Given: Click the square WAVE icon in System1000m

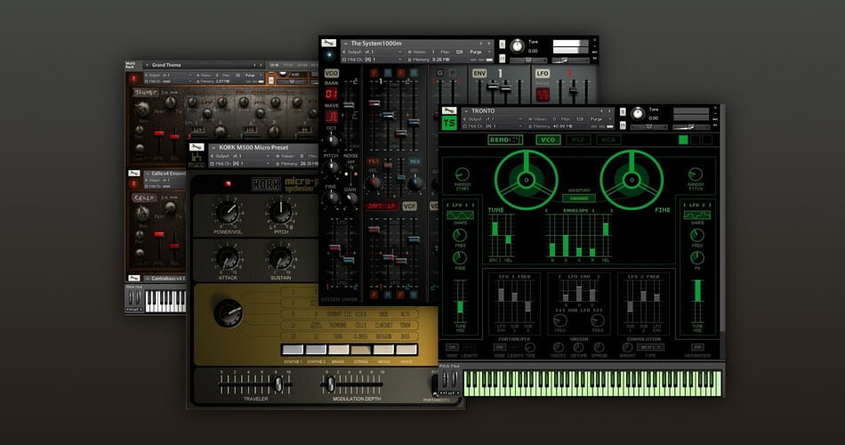Looking at the screenshot, I should (332, 116).
